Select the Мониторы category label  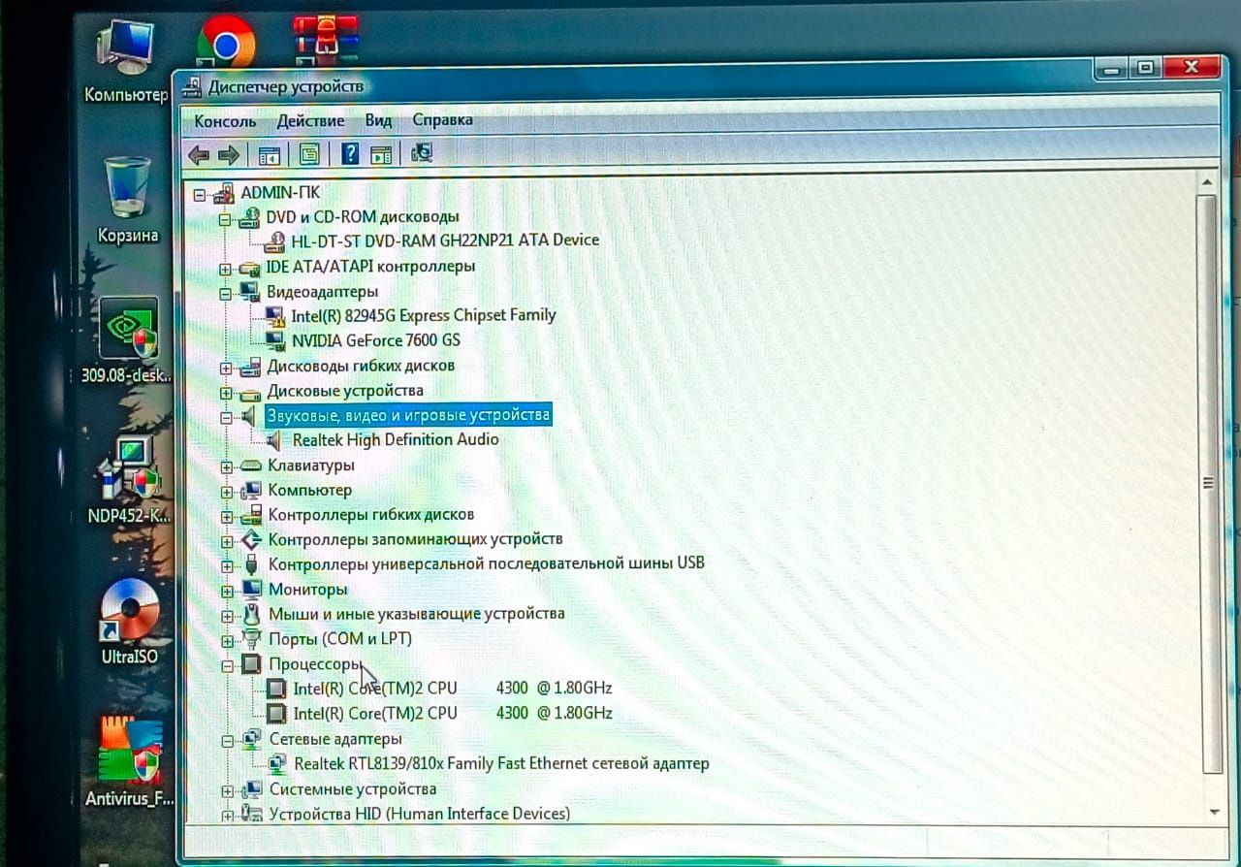(307, 589)
